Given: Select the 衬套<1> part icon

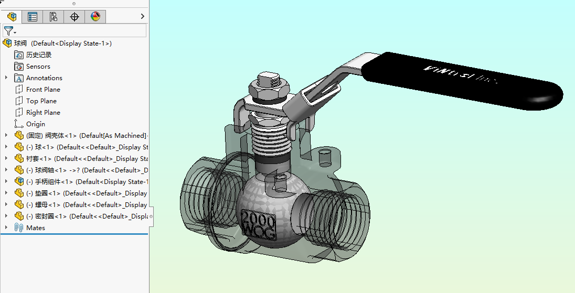Looking at the screenshot, I should point(19,159).
